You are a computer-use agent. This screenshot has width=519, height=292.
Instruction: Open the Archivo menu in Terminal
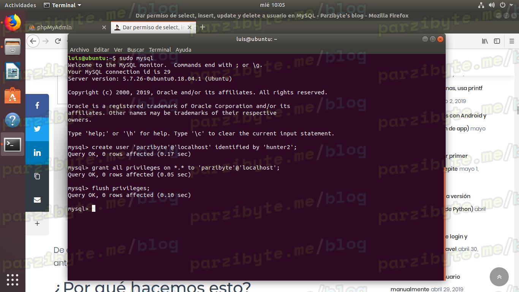tap(79, 50)
